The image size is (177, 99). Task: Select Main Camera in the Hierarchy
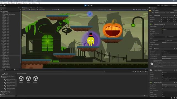pos(8,13)
